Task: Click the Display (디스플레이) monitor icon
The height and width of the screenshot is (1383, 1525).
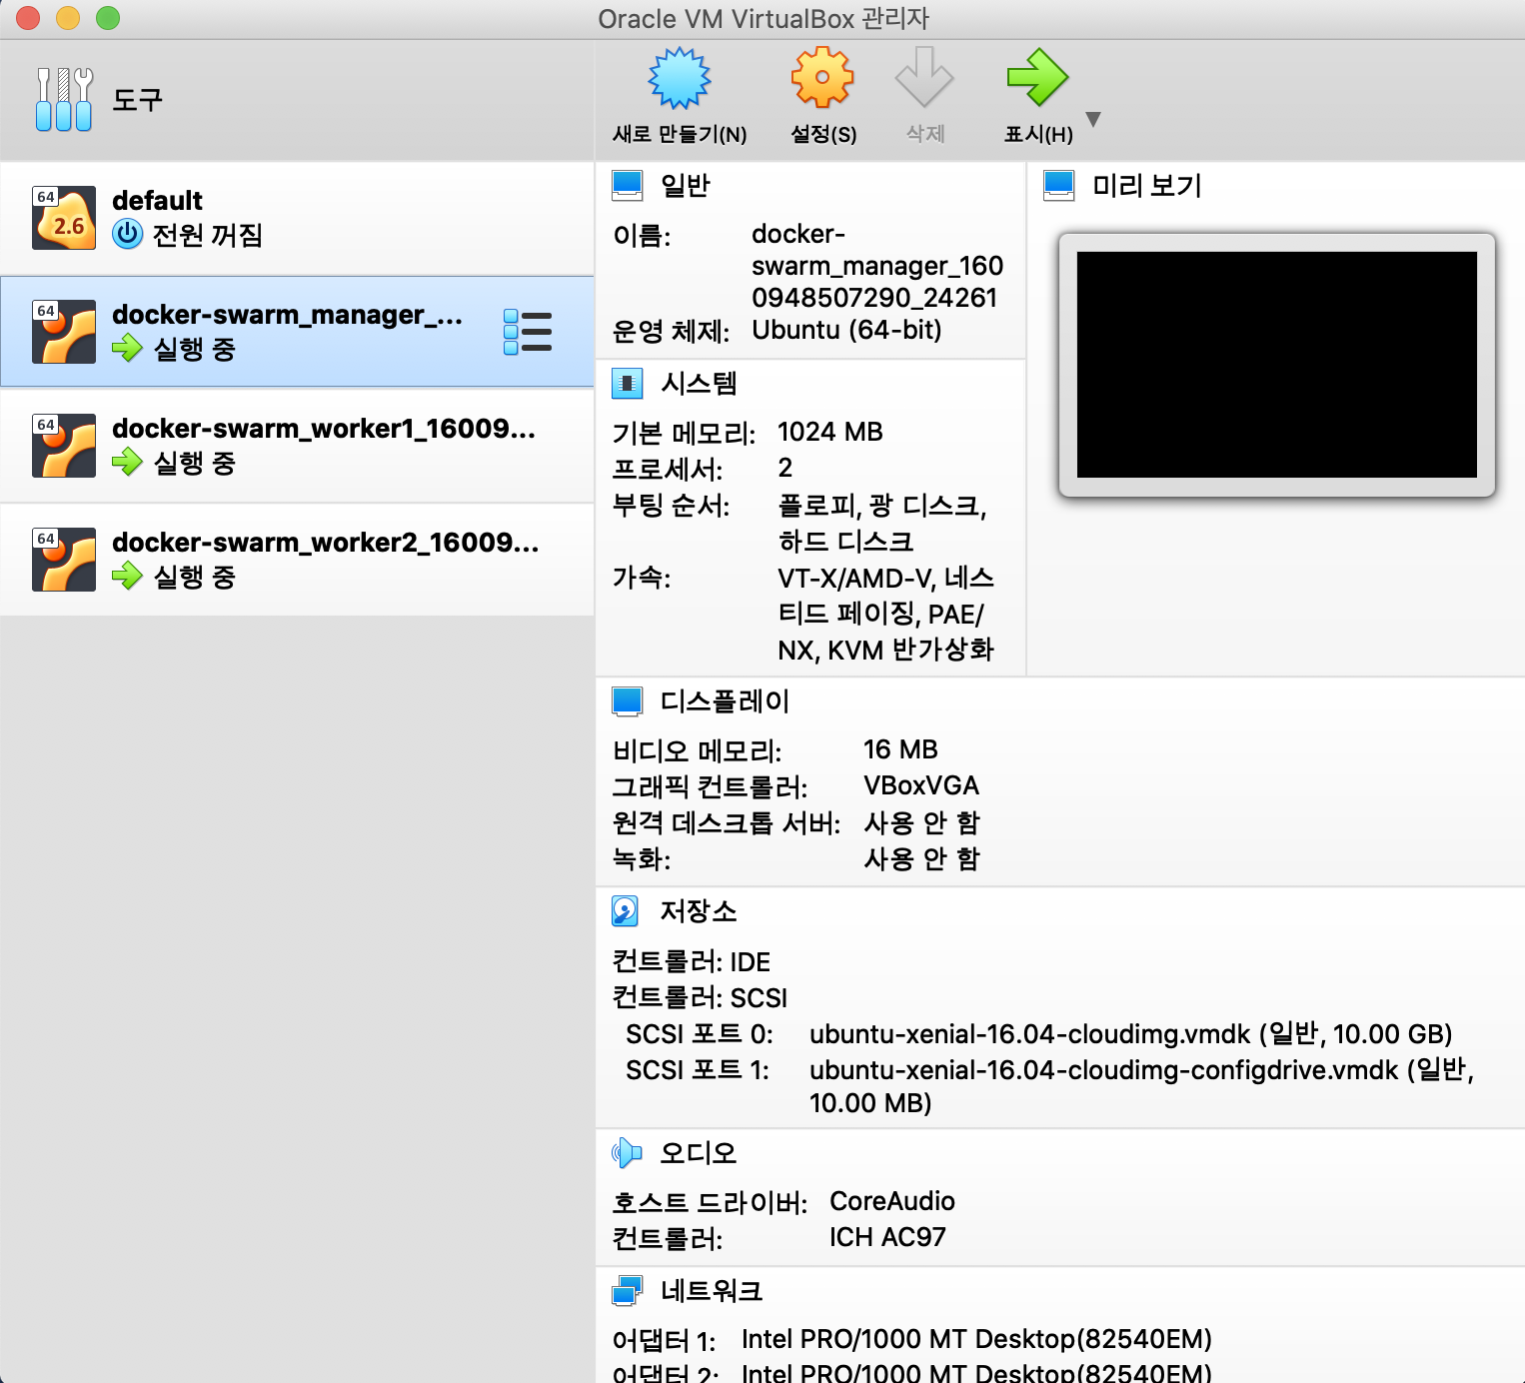Action: tap(628, 701)
